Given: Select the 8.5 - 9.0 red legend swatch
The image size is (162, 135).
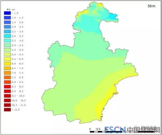Looking at the screenshot, I should (x=7, y=86).
